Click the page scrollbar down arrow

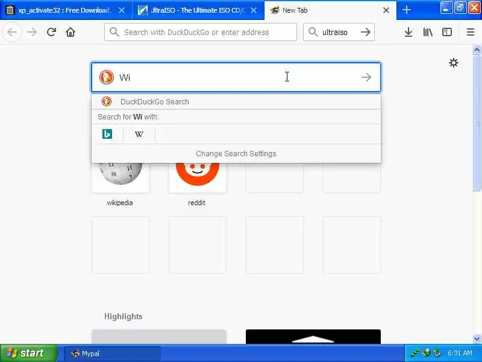pyautogui.click(x=477, y=338)
